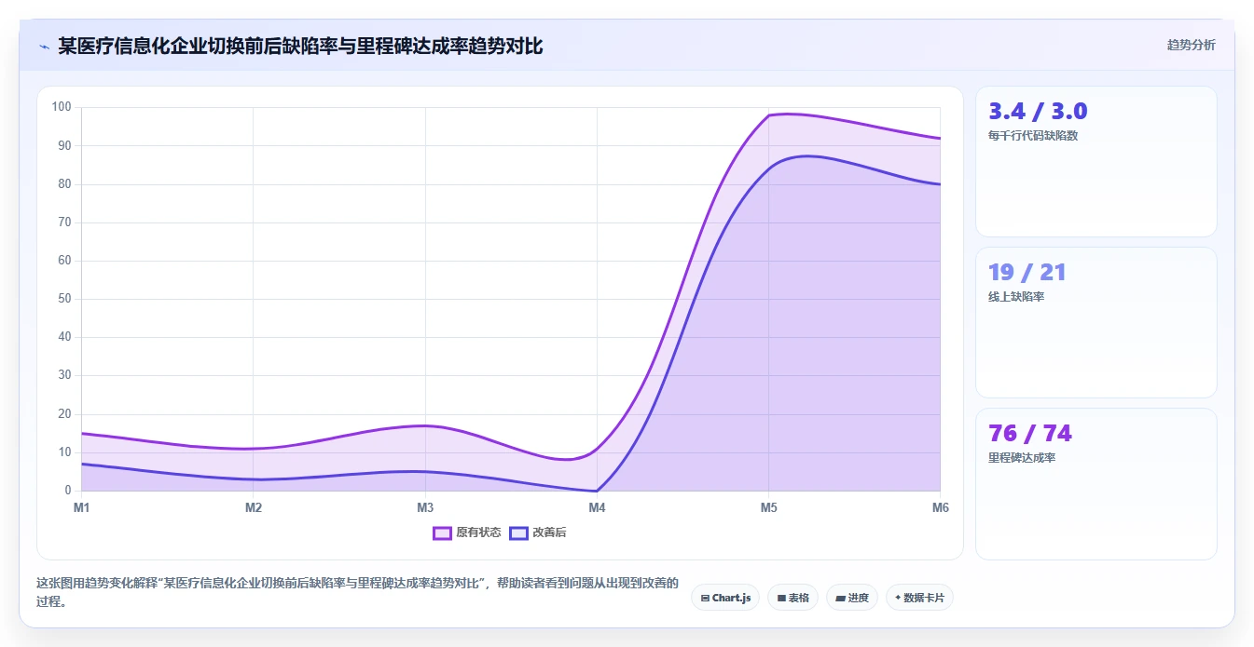Click the M6 x-axis label
Viewport: 1254px width, 647px height.
click(x=940, y=507)
